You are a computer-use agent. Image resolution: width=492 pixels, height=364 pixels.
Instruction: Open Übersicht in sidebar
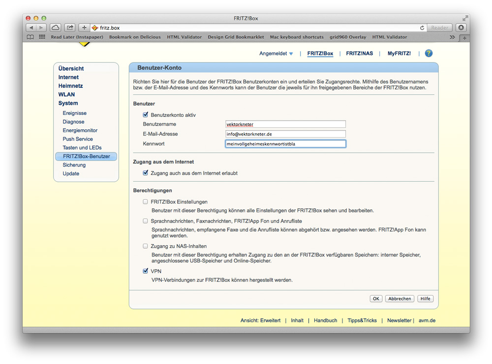point(71,69)
